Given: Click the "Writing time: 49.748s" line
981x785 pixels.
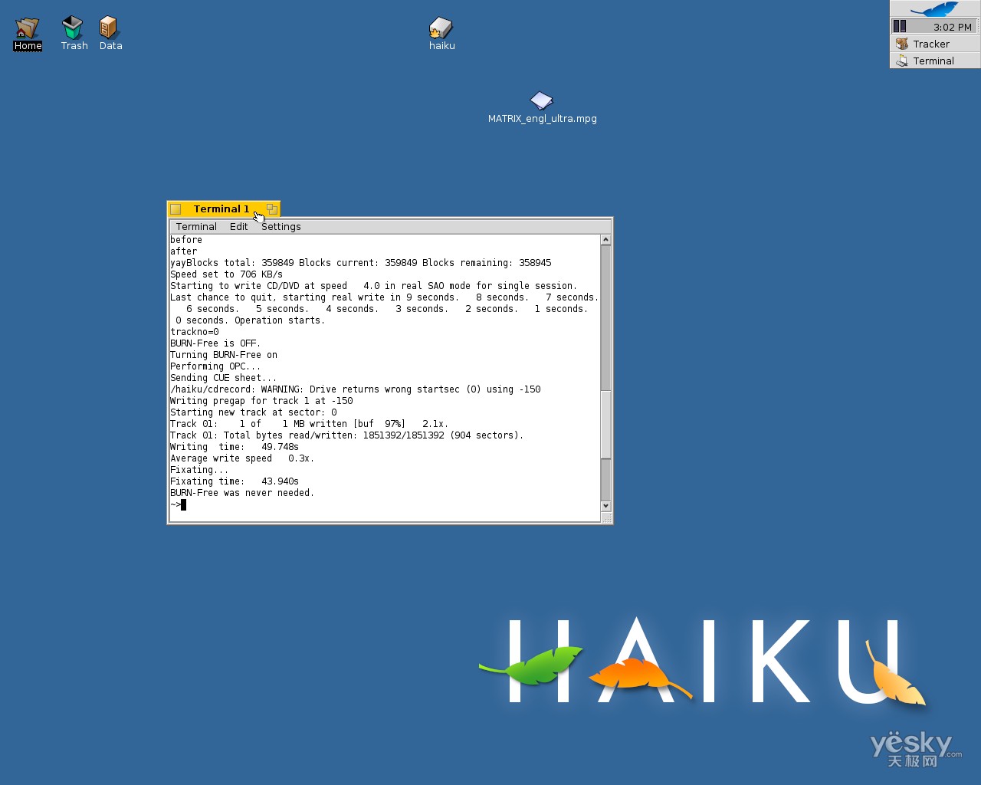Looking at the screenshot, I should tap(235, 447).
